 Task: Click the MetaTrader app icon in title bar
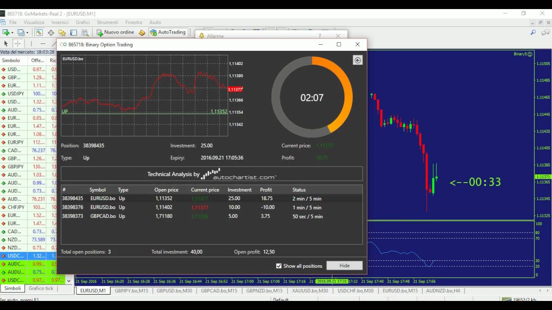click(x=3, y=14)
